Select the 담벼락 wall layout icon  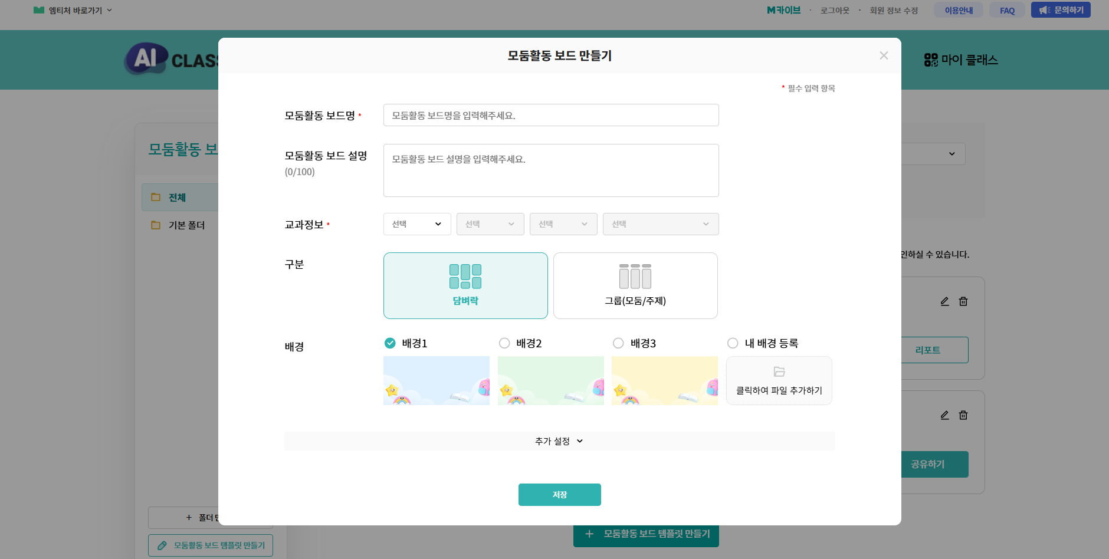465,277
